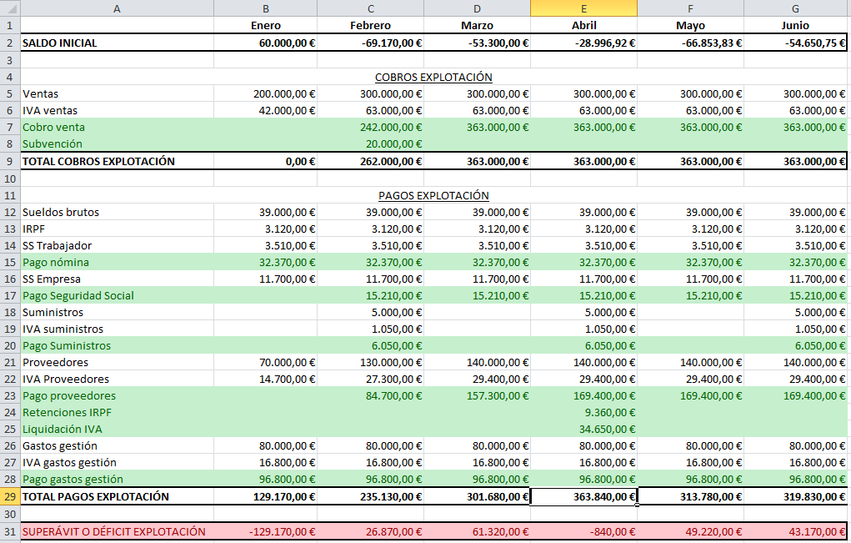
Task: Click the IRPF row label
Action: pos(33,229)
